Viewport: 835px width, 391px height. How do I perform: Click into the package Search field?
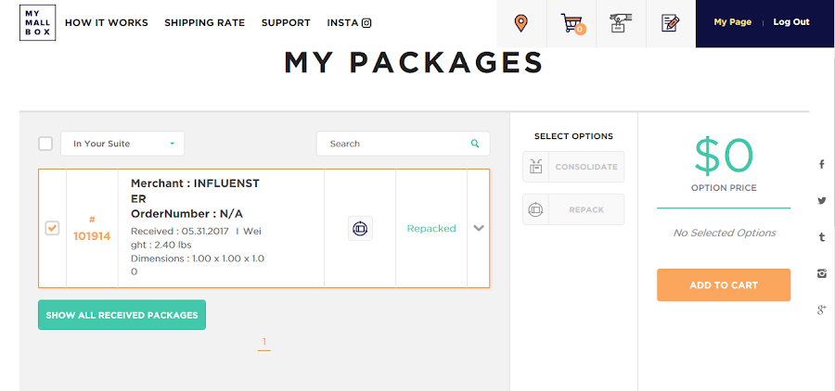coord(394,144)
